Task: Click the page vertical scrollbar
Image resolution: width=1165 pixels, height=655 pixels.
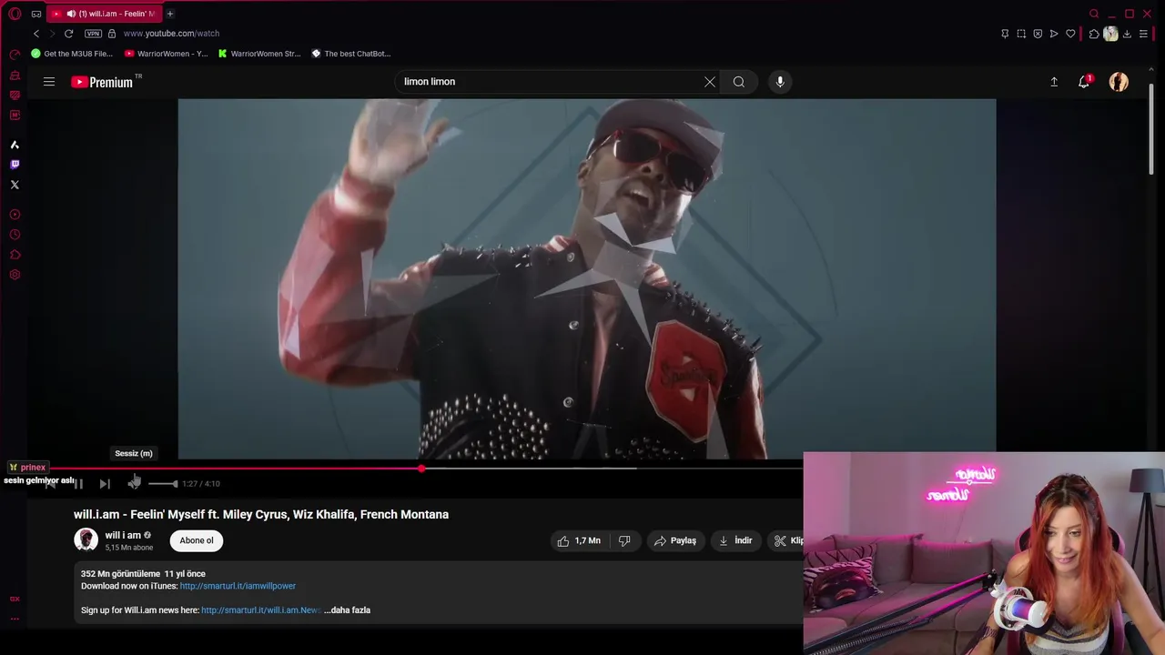Action: (x=1151, y=127)
